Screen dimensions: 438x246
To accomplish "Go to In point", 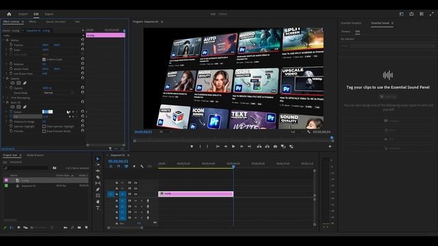I will click(x=218, y=146).
